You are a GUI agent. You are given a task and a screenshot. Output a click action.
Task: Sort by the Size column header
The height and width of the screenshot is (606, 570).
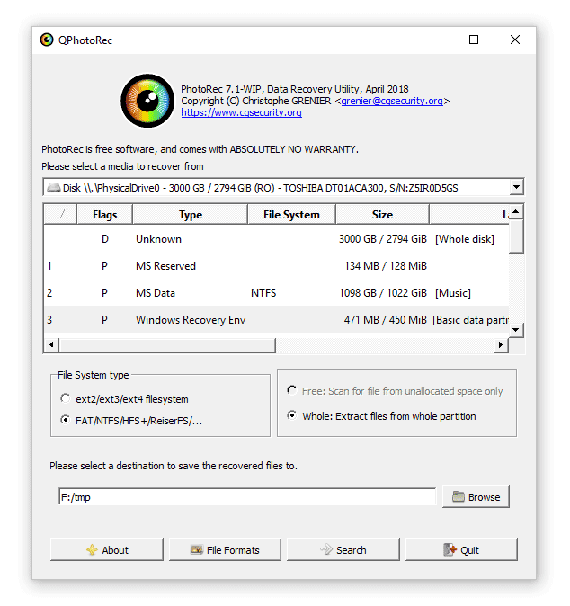382,215
